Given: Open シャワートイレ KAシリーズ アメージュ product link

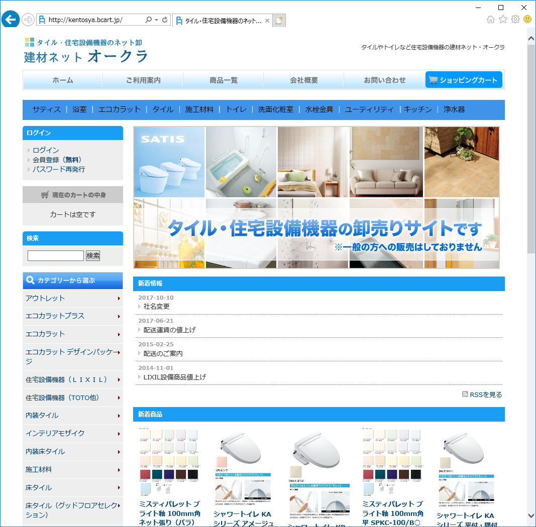Looking at the screenshot, I should [244, 518].
